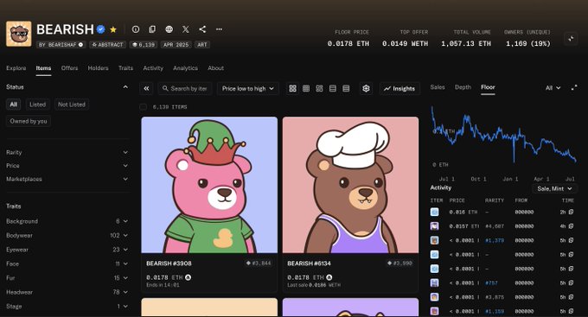Viewport: 588px width, 317px height.
Task: Open the About tab
Action: (215, 68)
